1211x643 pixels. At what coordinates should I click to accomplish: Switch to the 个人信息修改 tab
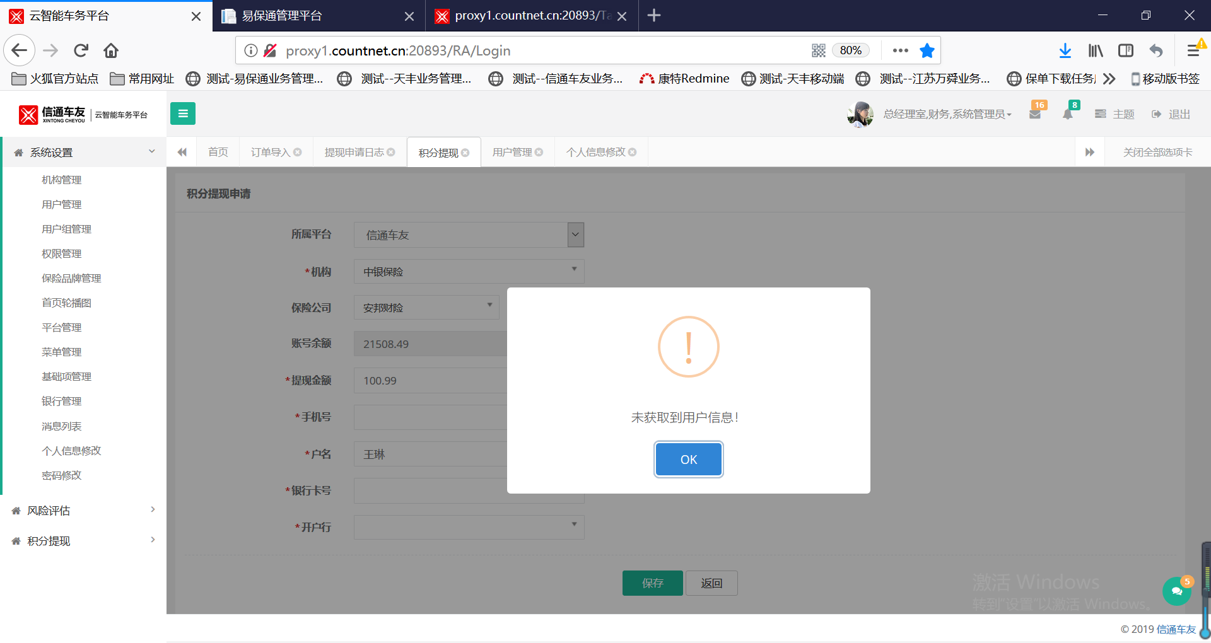pos(596,152)
